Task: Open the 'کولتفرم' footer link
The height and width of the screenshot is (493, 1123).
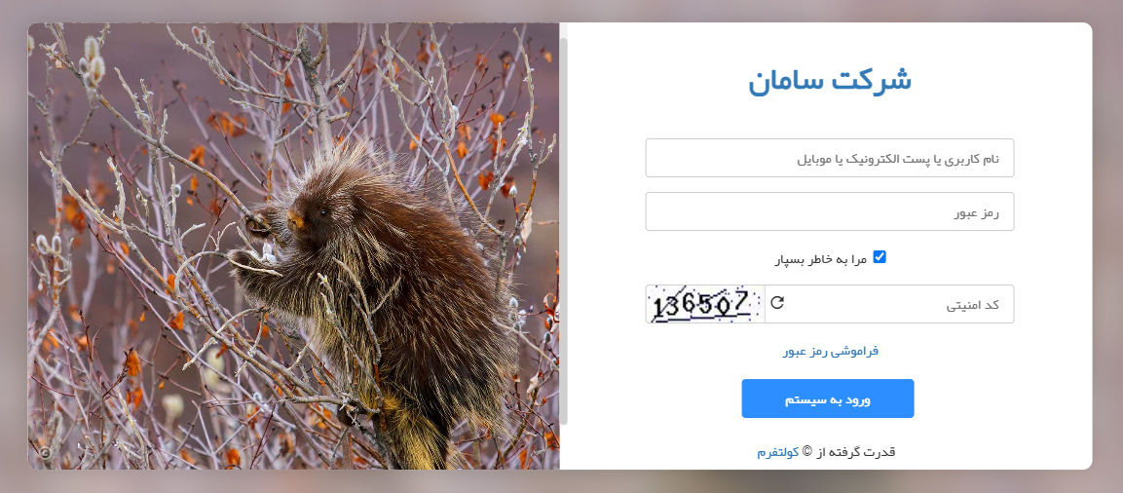Action: tap(778, 452)
